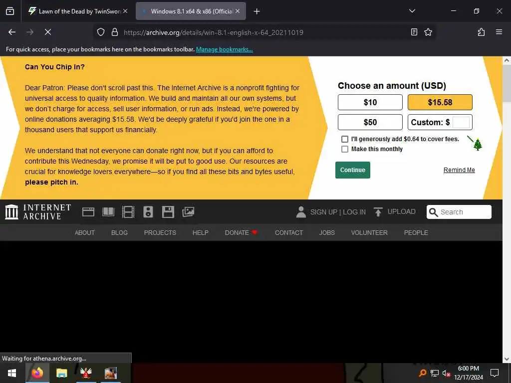This screenshot has width=511, height=383.
Task: Open the taskbar clock showing 6:00 PM
Action: (x=468, y=373)
